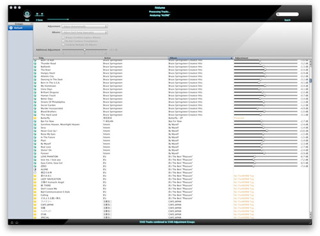Click the Additional Adjustment slider handle

(84, 50)
